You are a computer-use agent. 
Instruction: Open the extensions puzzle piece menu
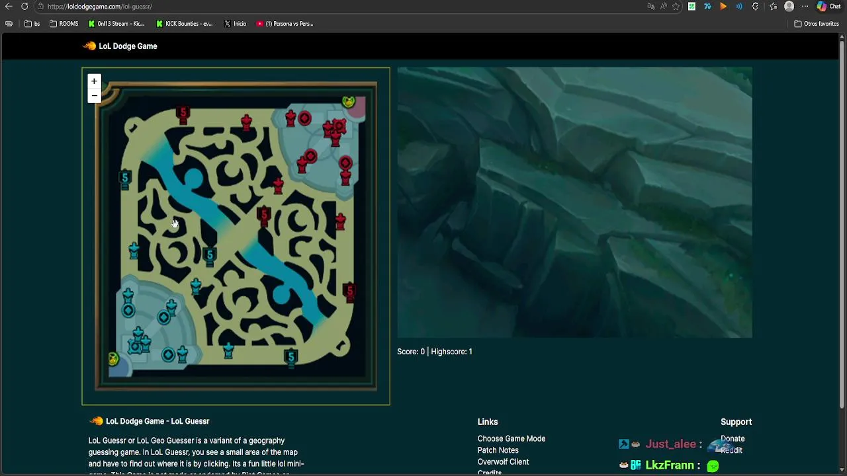(x=755, y=7)
